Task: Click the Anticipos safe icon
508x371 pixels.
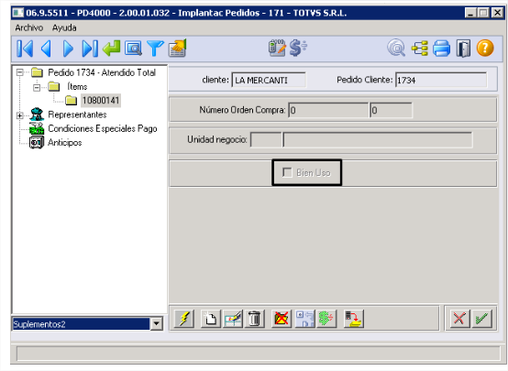Action: pos(37,142)
